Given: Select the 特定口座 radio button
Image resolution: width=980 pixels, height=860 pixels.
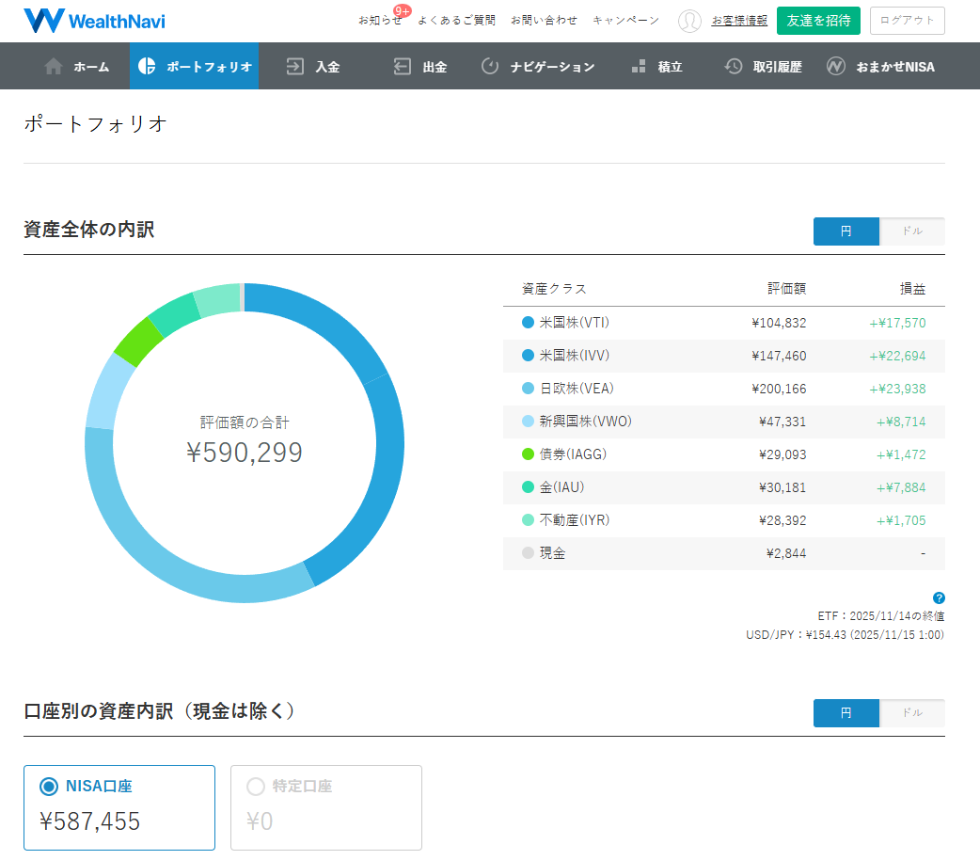Looking at the screenshot, I should point(256,787).
